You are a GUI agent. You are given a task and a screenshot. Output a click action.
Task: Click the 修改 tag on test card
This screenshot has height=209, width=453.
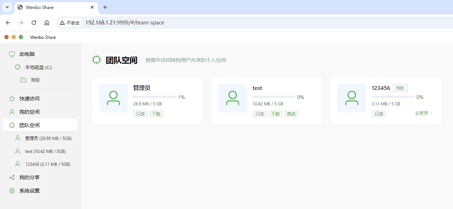(291, 114)
